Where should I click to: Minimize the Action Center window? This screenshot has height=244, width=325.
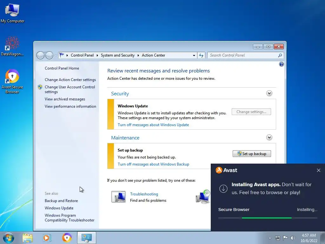[x=258, y=47]
